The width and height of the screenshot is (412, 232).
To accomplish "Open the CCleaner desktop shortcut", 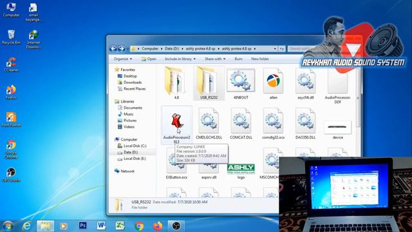I will tap(11, 64).
